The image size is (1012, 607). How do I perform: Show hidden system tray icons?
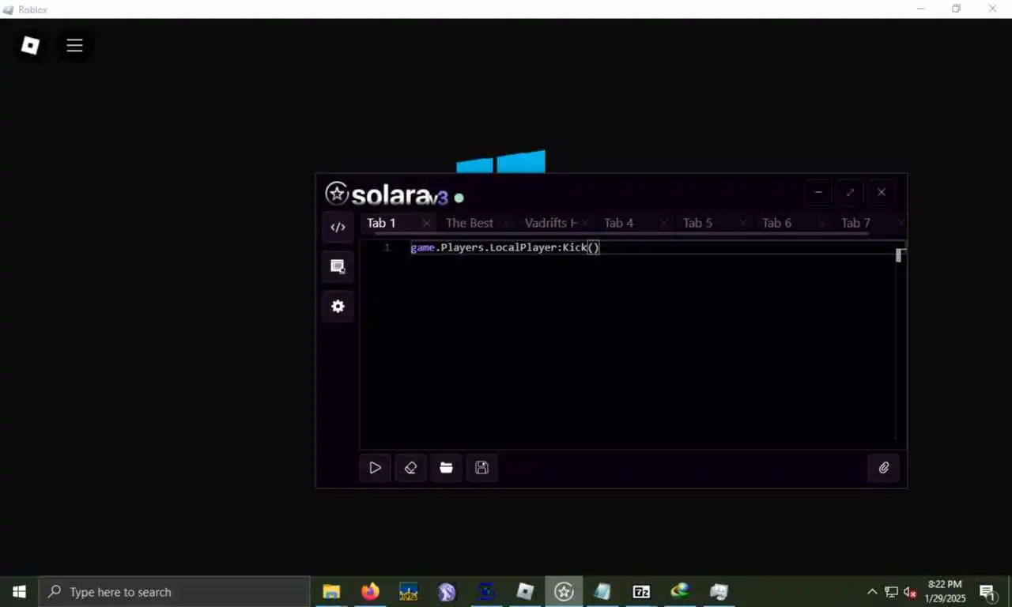[x=872, y=591]
